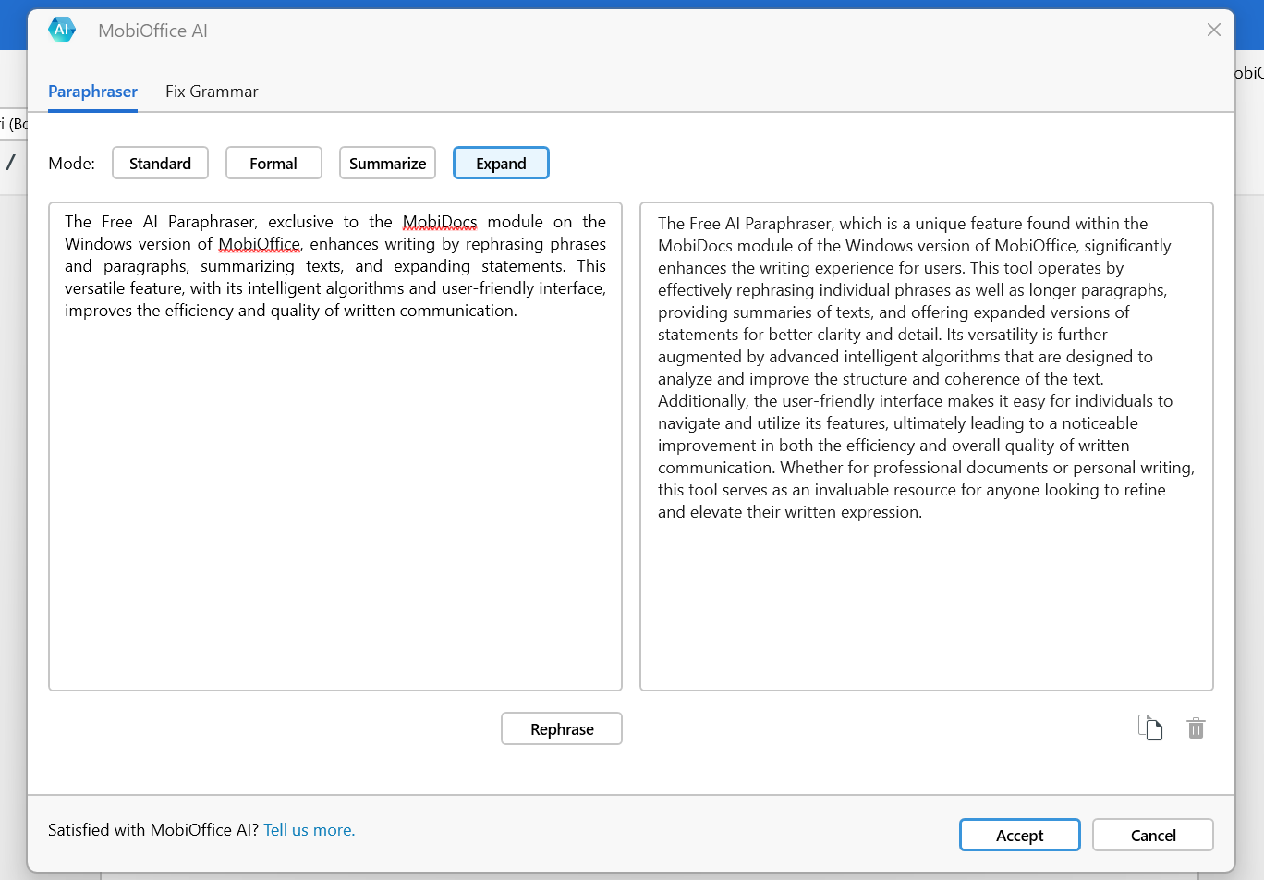Click the Rephrase button

pos(562,728)
